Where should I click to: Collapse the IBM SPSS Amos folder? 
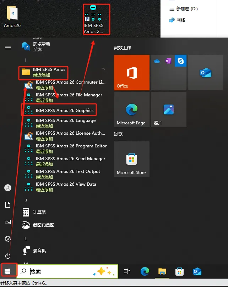point(103,69)
